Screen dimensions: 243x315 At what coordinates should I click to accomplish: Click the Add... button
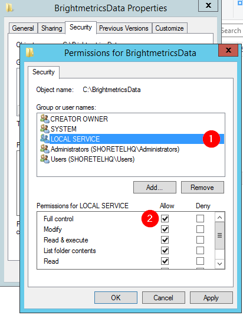point(155,188)
